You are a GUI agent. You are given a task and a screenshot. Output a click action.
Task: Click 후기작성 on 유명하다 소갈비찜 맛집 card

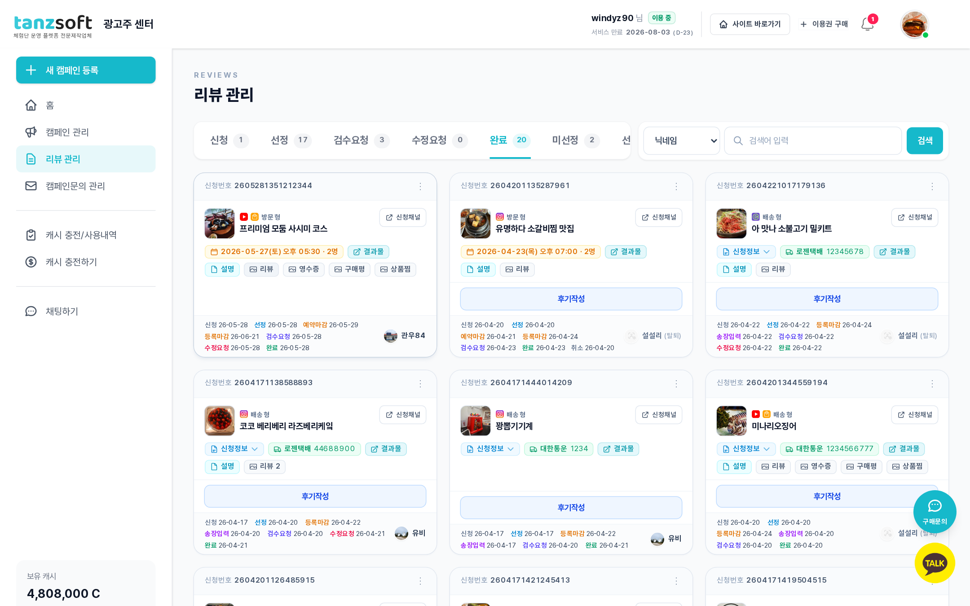coord(571,299)
